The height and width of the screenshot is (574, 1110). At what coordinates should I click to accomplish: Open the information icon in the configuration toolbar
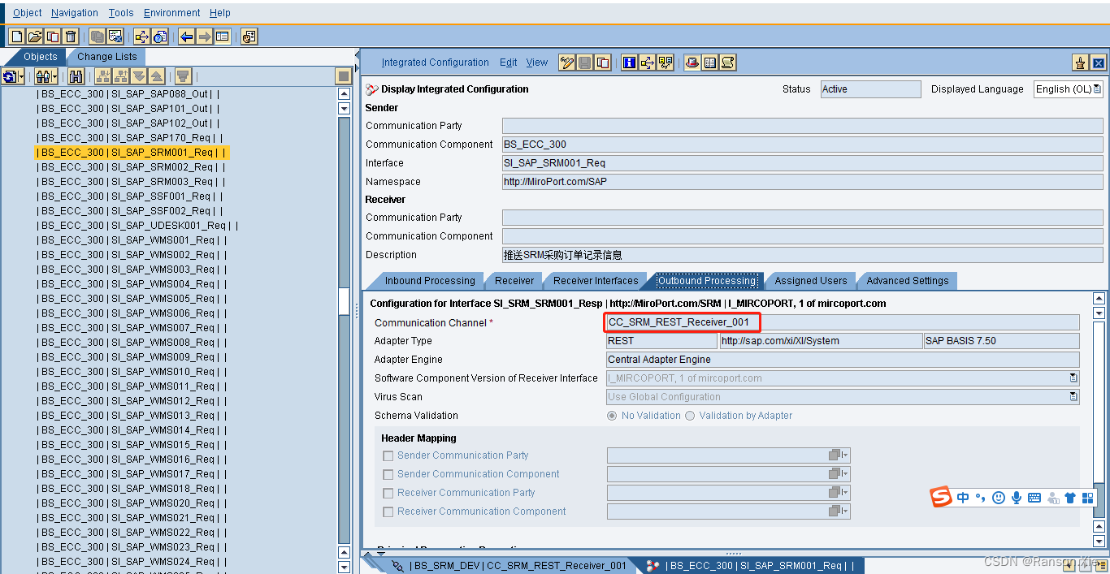(x=630, y=62)
